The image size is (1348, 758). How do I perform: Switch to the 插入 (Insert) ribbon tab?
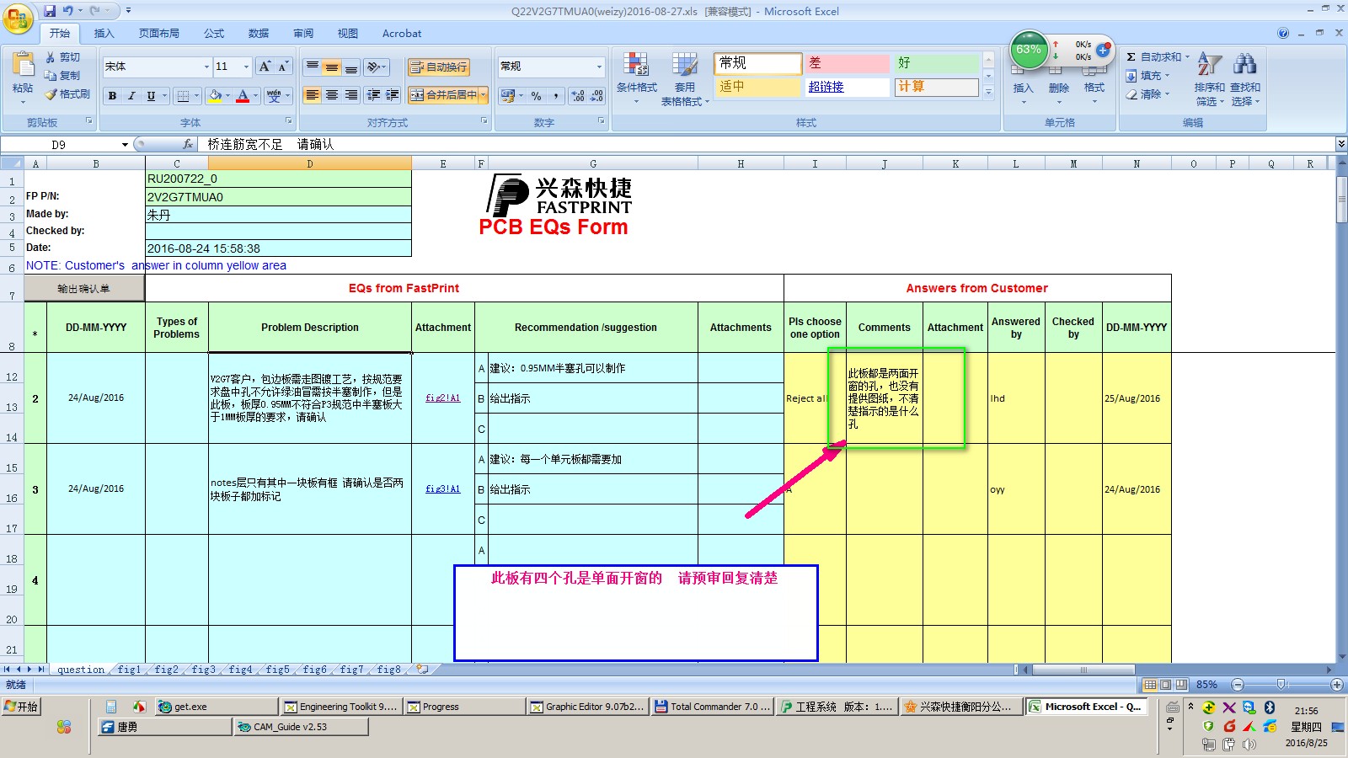[x=104, y=34]
